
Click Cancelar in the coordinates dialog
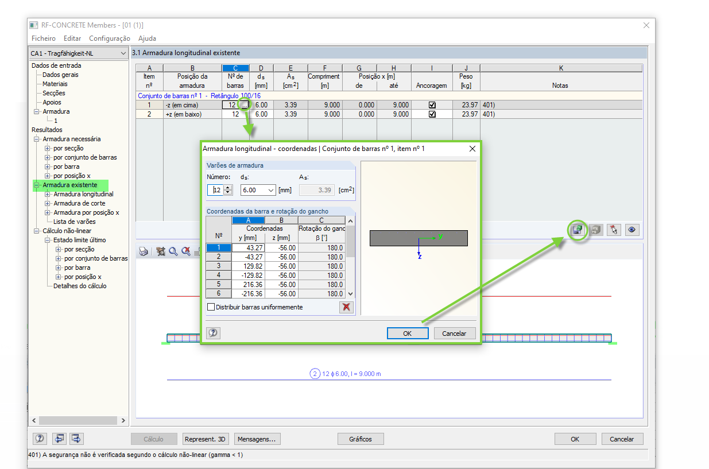coord(455,334)
